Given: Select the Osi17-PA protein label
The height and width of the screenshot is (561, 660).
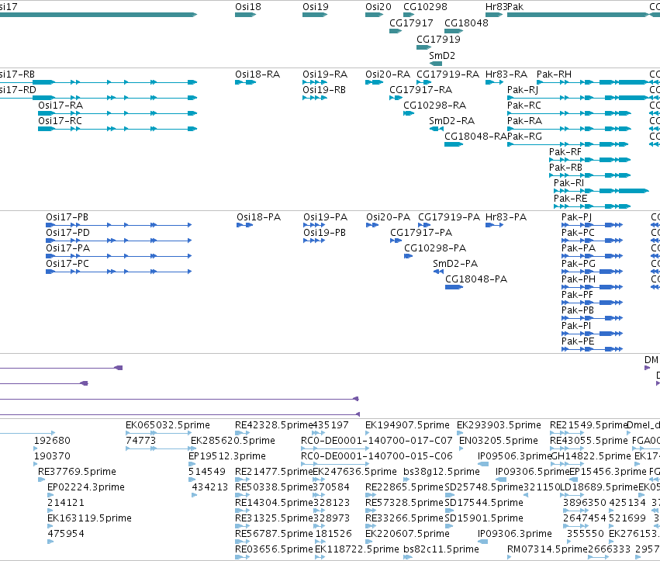Looking at the screenshot, I should [67, 249].
